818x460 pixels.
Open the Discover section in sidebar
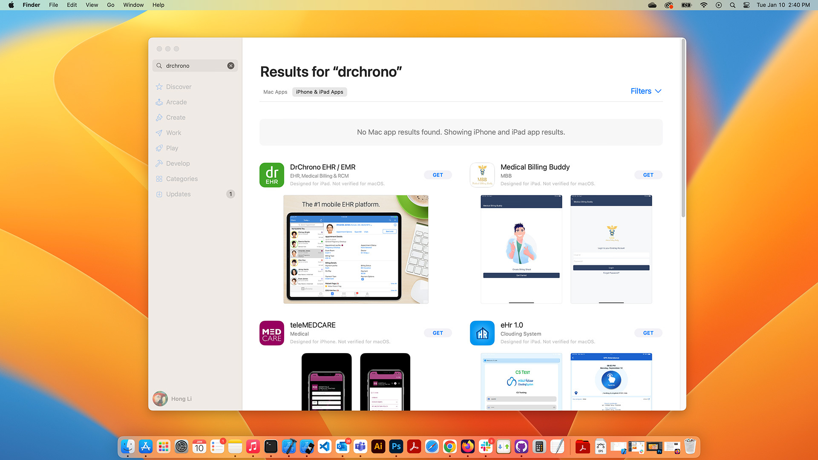178,86
